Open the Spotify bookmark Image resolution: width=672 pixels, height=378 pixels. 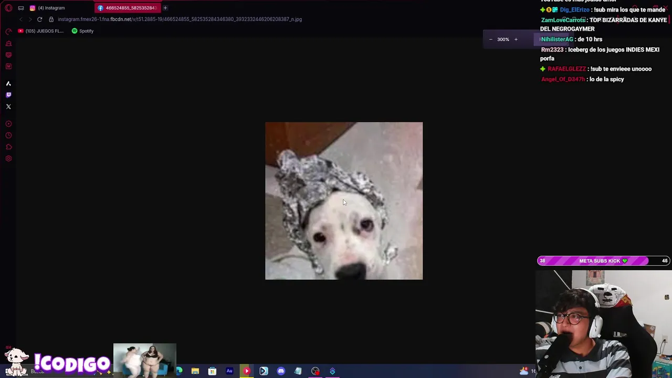coord(82,31)
